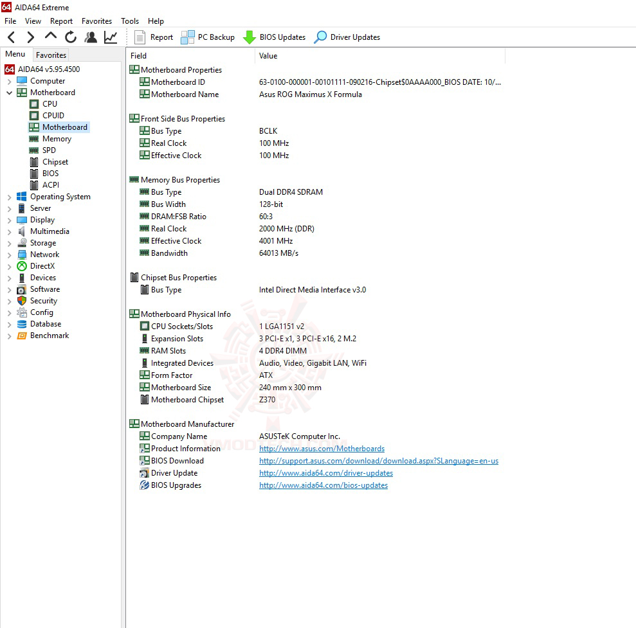
Task: Switch to the Menu tab
Action: tap(15, 54)
